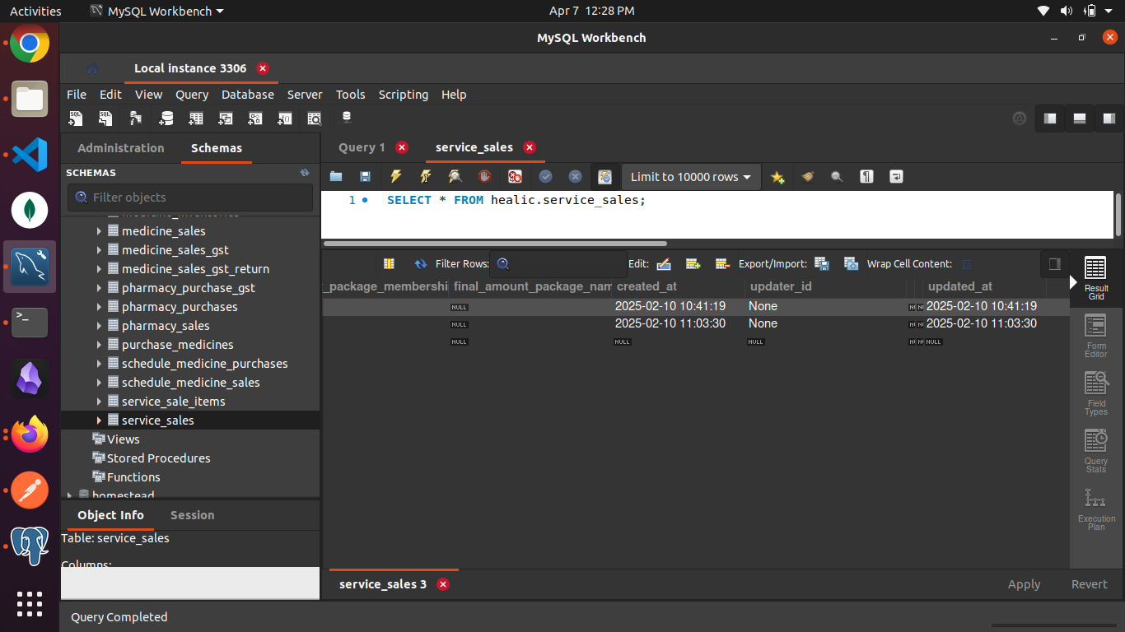Toggle the bottom output panel visibility
1125x632 pixels.
pyautogui.click(x=1080, y=118)
